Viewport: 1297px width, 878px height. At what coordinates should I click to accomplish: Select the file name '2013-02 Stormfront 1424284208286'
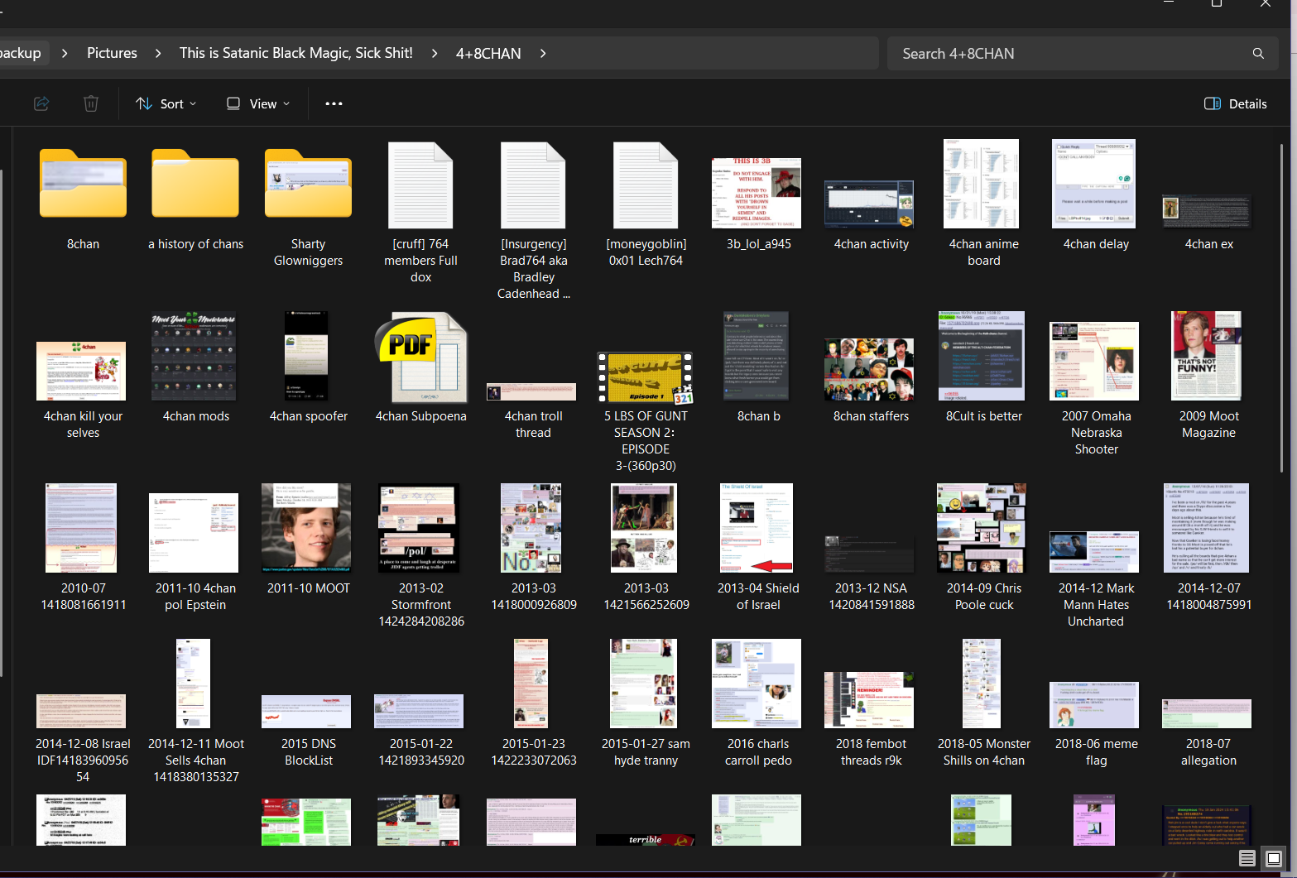[420, 605]
